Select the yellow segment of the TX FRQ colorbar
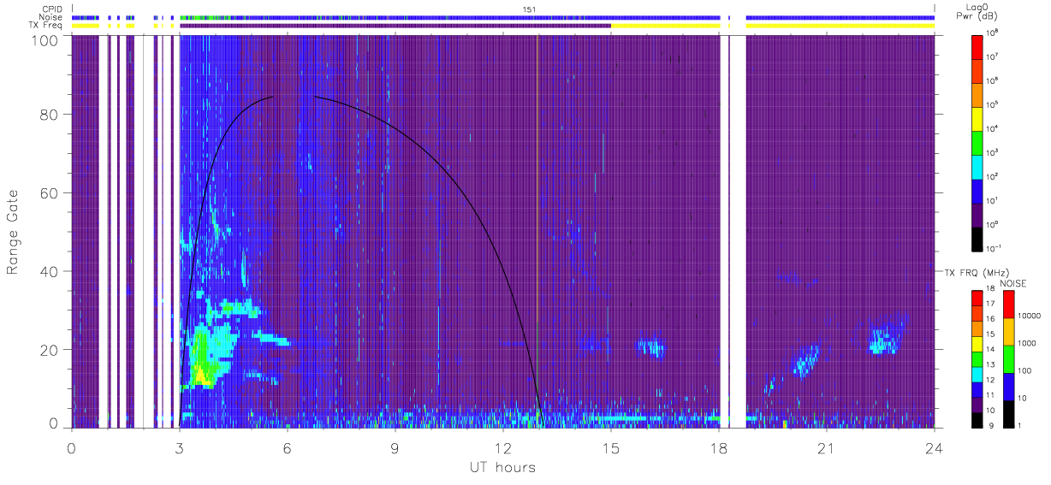 tap(977, 343)
